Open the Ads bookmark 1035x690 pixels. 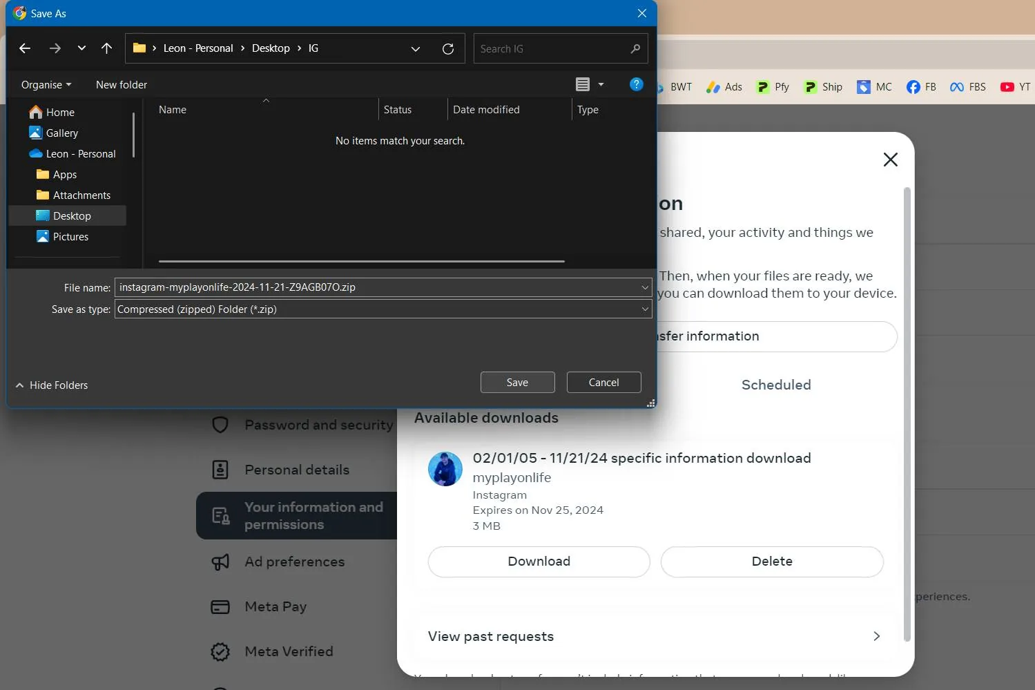724,86
